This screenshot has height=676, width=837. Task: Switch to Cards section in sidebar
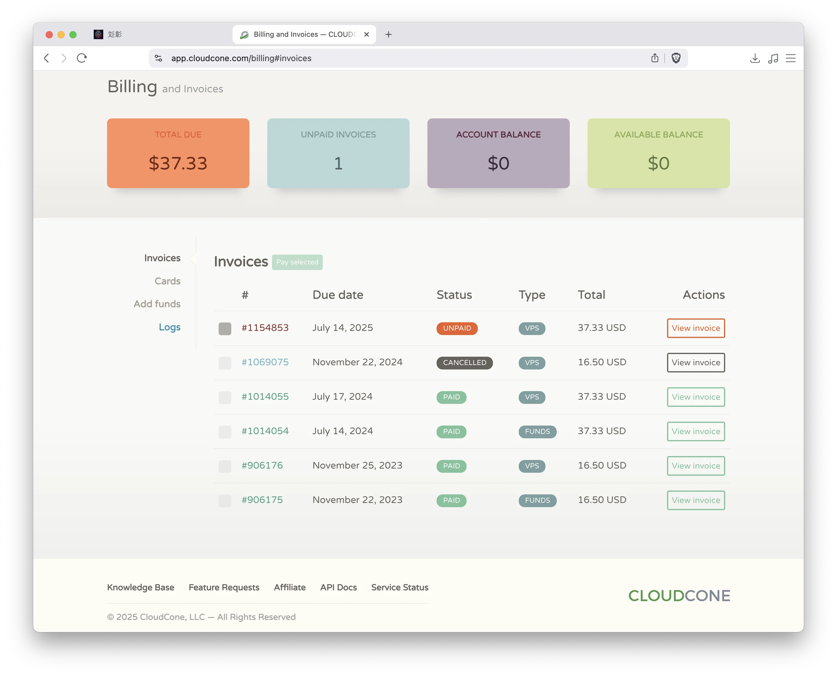(x=167, y=281)
